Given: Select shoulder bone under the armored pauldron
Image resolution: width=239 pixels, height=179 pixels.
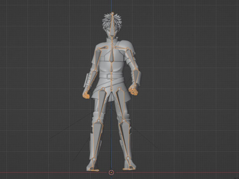Looking at the screenshot, I should [x=121, y=48].
